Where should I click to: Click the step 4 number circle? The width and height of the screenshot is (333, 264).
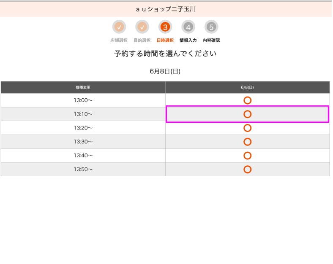(x=188, y=27)
